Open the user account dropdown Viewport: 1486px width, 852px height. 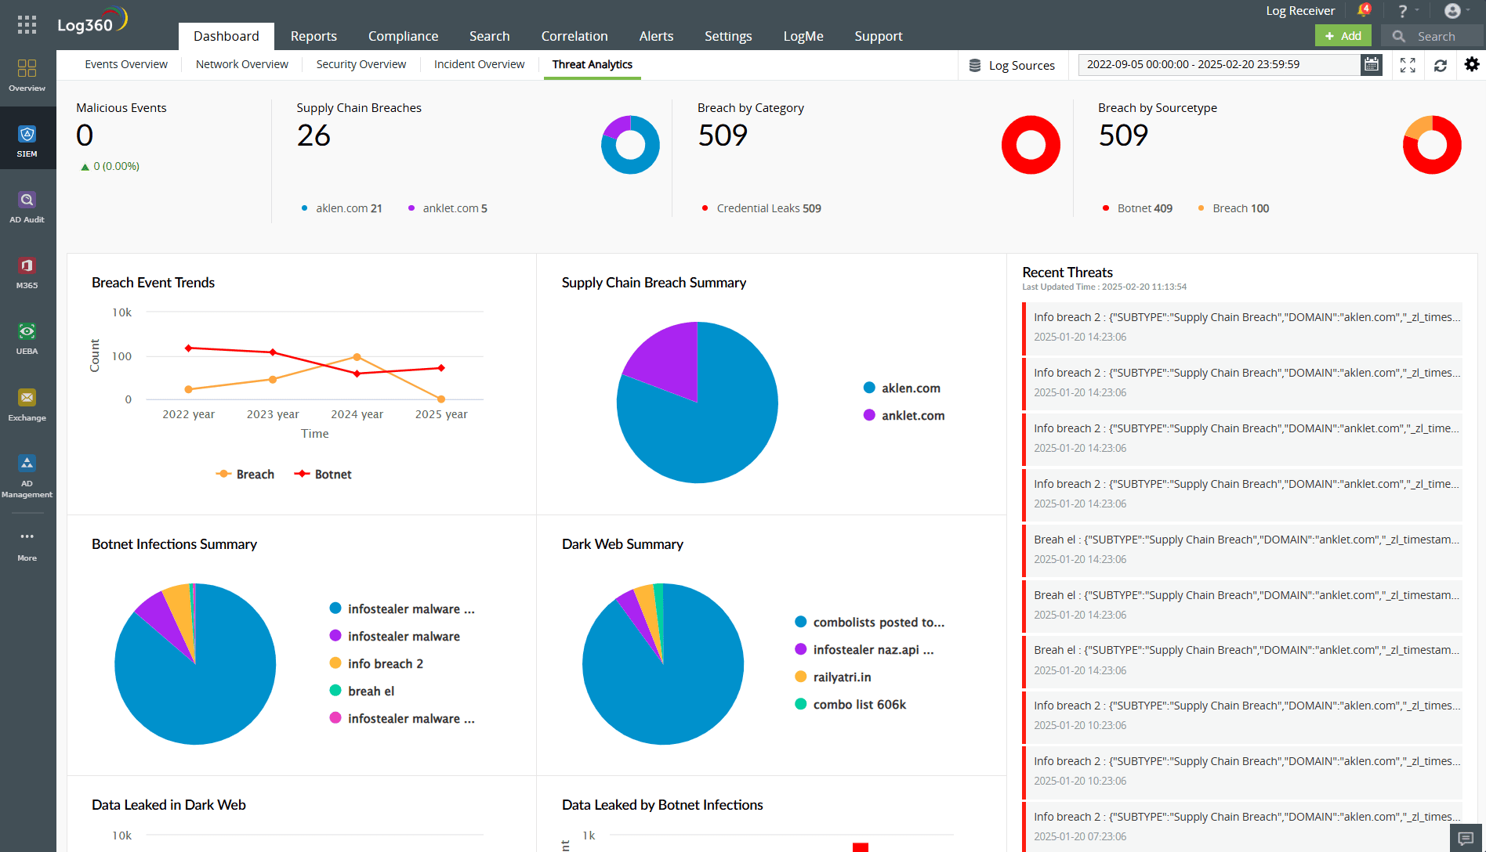1454,10
